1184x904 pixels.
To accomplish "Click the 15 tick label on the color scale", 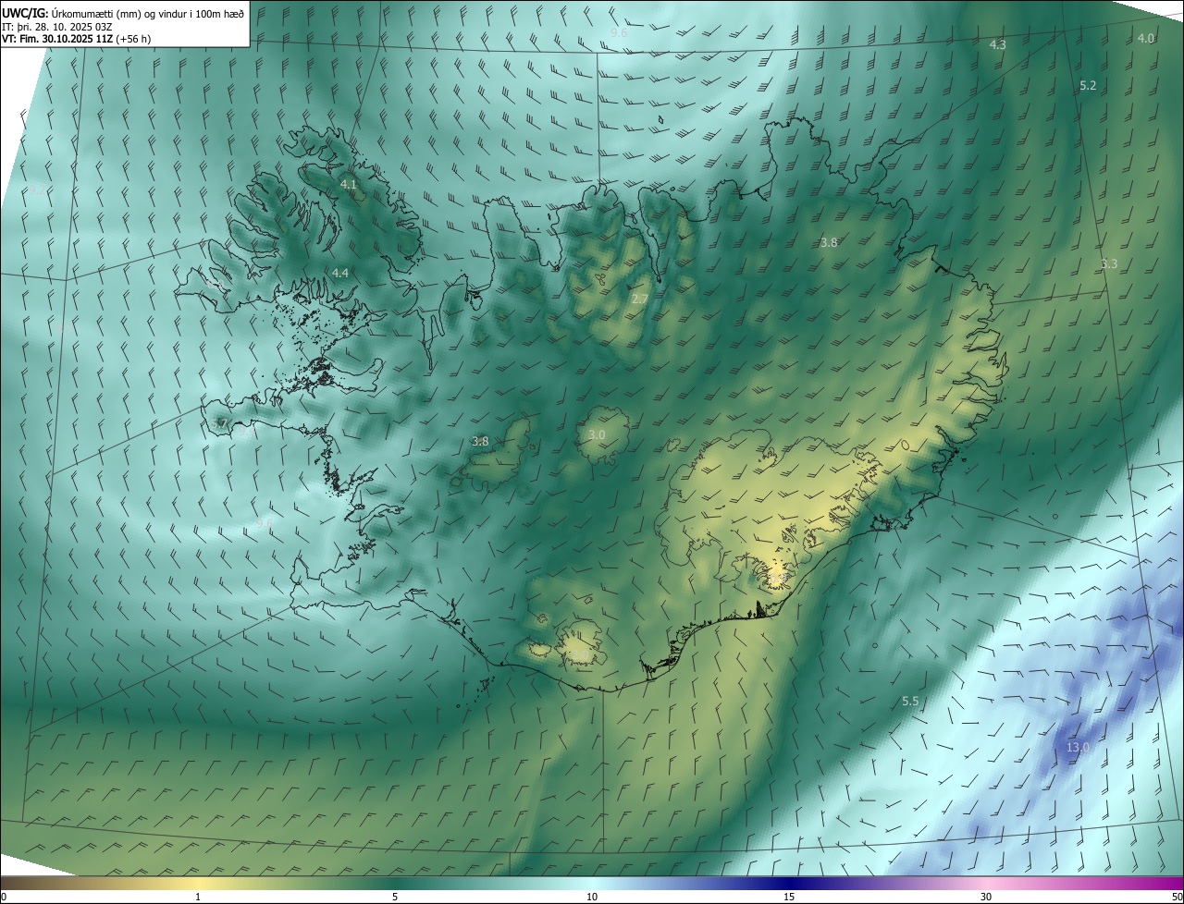I will [789, 897].
